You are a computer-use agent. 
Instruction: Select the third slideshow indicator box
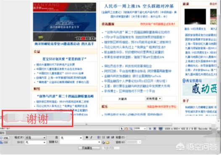88,38
